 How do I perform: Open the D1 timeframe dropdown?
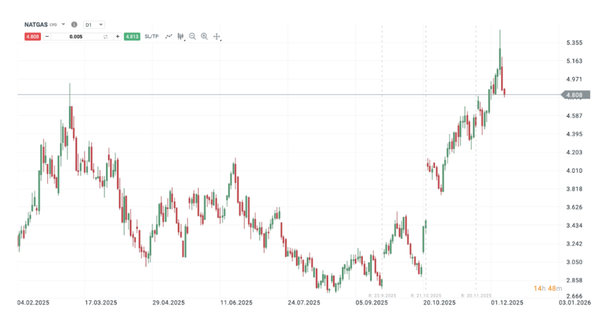pyautogui.click(x=94, y=25)
